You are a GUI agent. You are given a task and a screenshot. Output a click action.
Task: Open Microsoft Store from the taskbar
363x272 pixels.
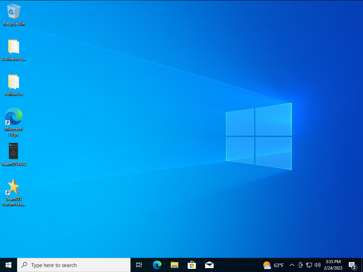(x=192, y=265)
